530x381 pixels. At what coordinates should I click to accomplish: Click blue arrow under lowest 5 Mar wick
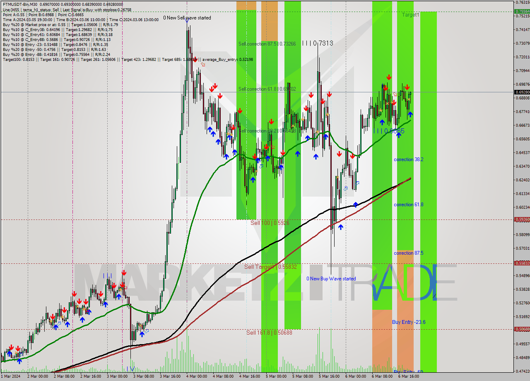pyautogui.click(x=341, y=227)
